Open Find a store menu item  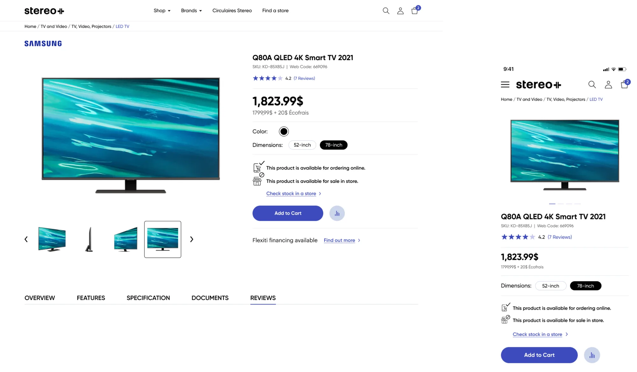point(276,11)
